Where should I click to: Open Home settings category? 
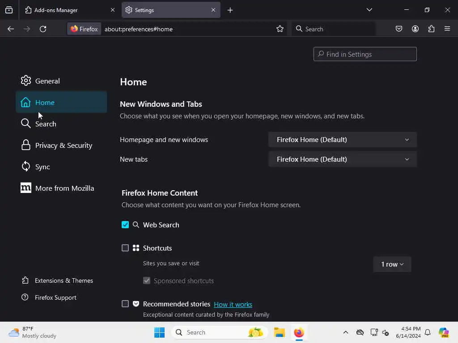pos(61,102)
